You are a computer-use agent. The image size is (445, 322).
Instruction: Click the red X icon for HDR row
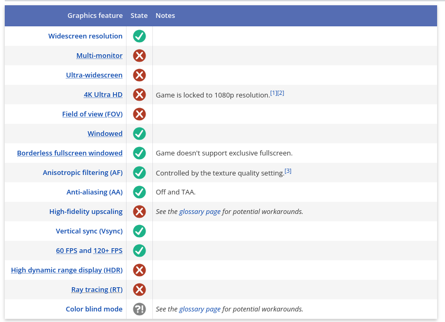[x=139, y=270]
